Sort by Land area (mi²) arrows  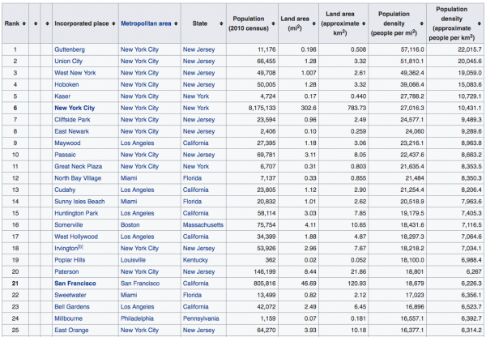click(x=314, y=23)
